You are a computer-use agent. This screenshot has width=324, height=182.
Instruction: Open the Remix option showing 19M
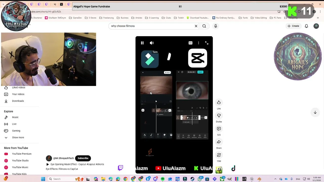(219, 155)
